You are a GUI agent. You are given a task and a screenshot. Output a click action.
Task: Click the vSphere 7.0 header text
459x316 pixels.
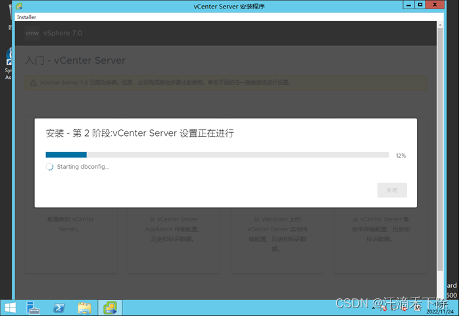62,33
